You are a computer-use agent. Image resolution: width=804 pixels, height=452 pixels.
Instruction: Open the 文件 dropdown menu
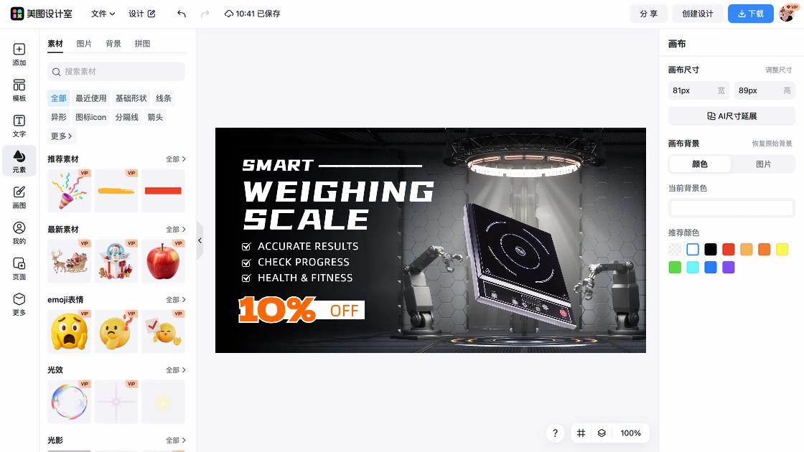click(103, 14)
